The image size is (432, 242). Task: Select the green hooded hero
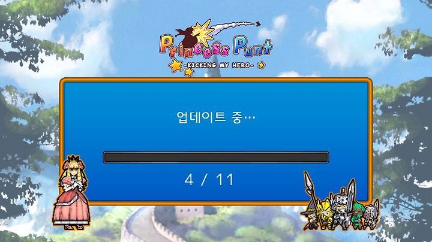point(358,215)
